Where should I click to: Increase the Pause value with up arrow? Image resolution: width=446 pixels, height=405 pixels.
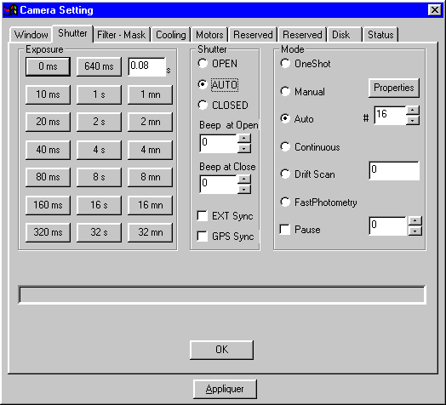point(415,221)
